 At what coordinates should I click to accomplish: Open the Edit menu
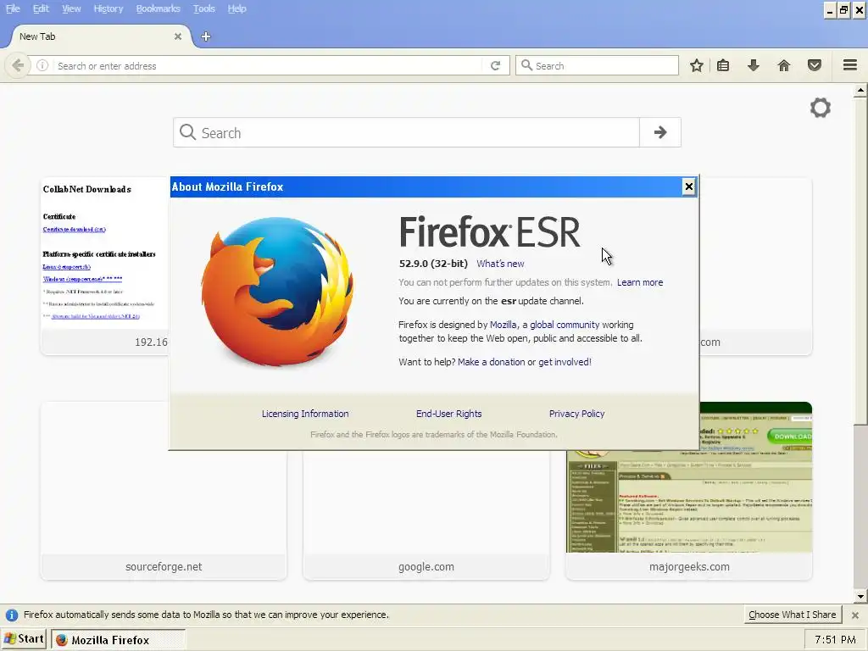41,8
